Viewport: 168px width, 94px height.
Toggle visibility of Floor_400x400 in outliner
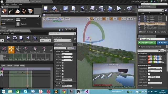tap(139, 28)
